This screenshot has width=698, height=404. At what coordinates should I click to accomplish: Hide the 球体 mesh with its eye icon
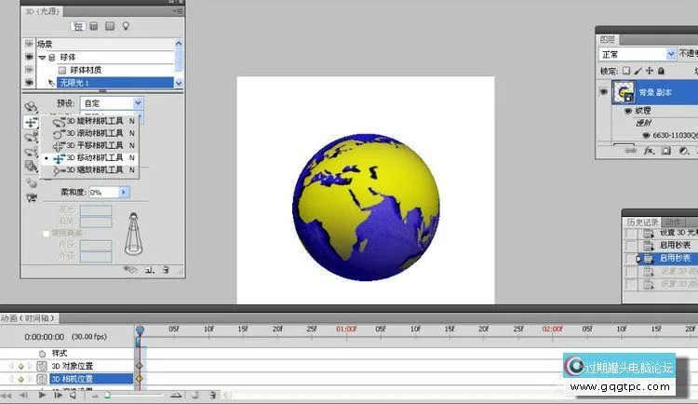pyautogui.click(x=29, y=57)
